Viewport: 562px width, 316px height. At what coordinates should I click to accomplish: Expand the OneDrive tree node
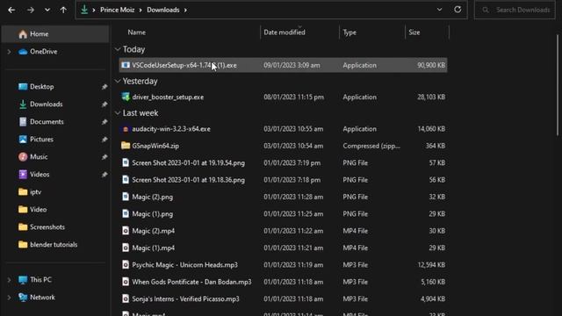coord(9,52)
